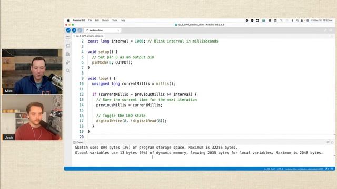
Task: Click 'previousMillis = currentMillis;' on line 14
Action: click(x=129, y=105)
